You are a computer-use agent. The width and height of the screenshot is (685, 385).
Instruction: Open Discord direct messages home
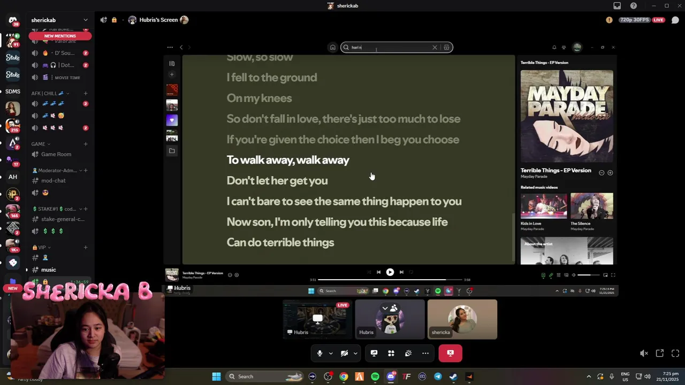13,21
